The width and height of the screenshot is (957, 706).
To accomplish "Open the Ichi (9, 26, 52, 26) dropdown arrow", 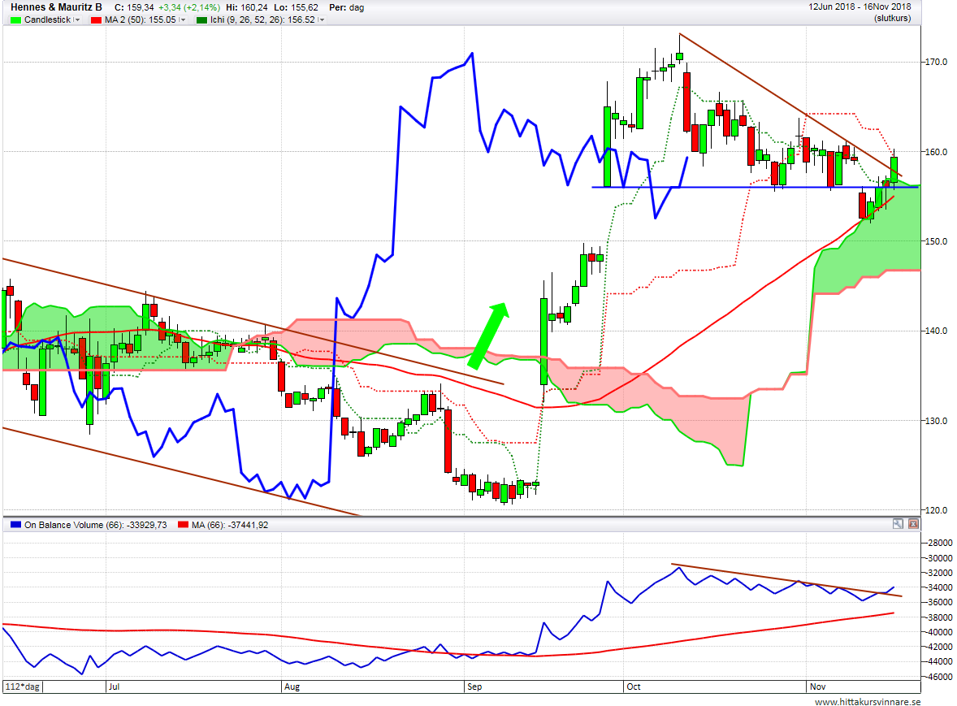I will click(x=321, y=20).
